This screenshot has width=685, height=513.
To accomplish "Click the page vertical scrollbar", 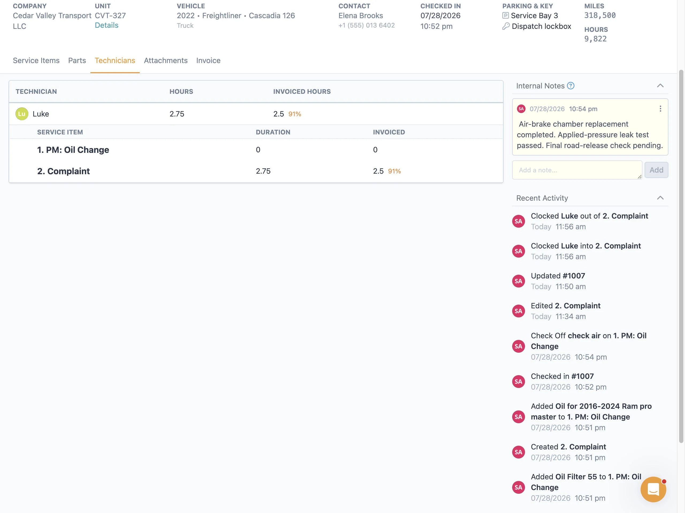I will [681, 257].
